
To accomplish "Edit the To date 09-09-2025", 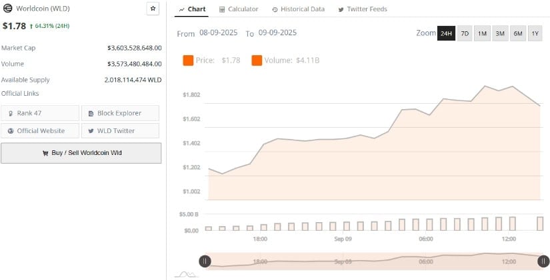I will [277, 33].
